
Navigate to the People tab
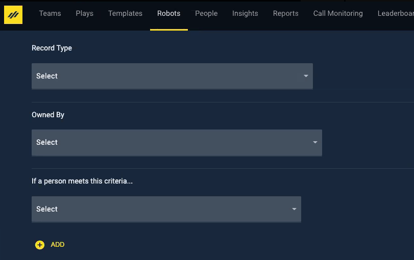click(206, 13)
